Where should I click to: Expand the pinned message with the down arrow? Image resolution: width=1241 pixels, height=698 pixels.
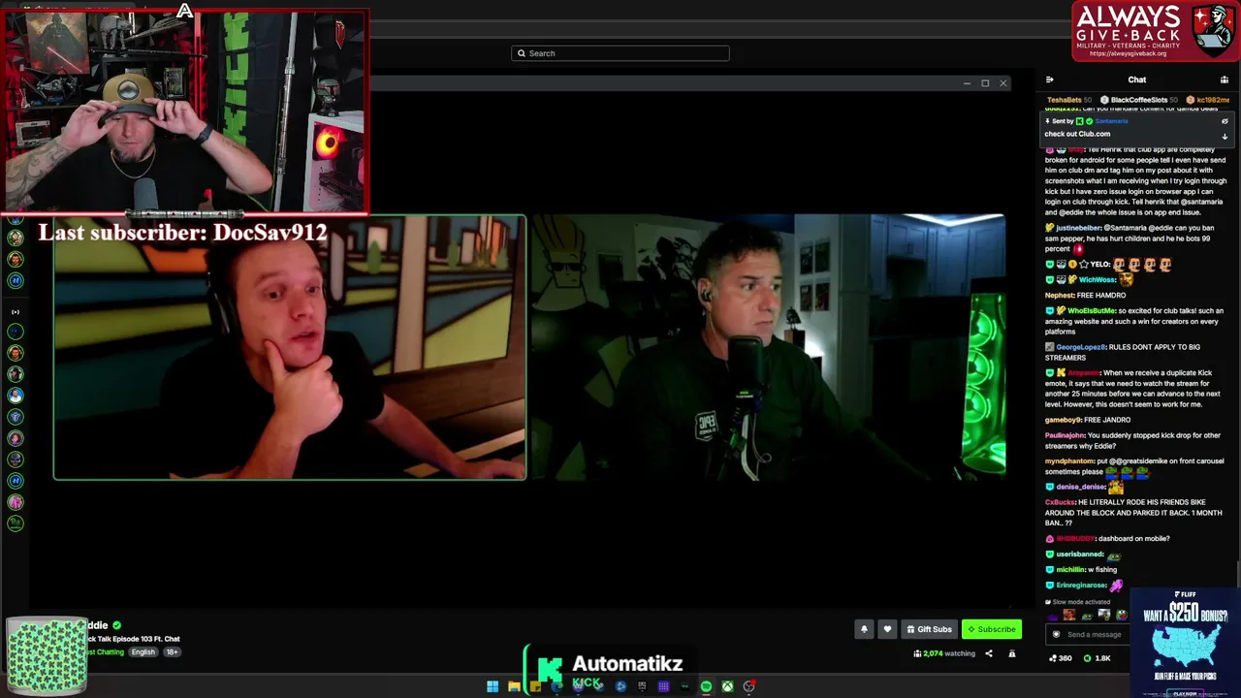[1225, 136]
